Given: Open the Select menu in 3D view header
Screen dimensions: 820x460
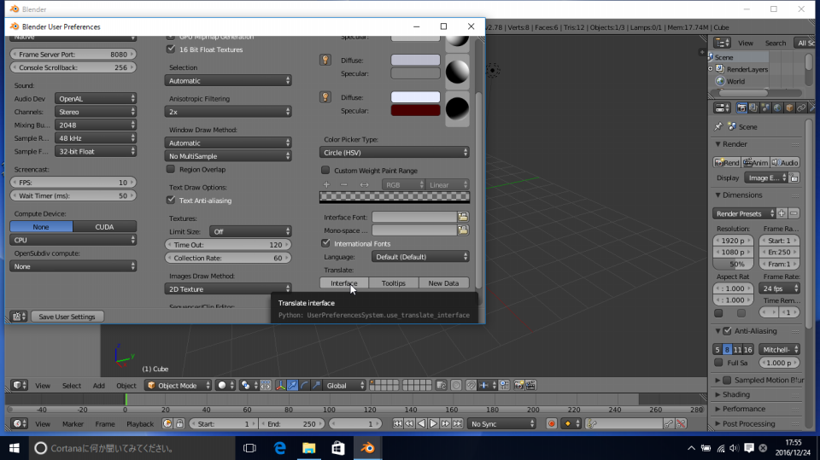Looking at the screenshot, I should point(72,385).
